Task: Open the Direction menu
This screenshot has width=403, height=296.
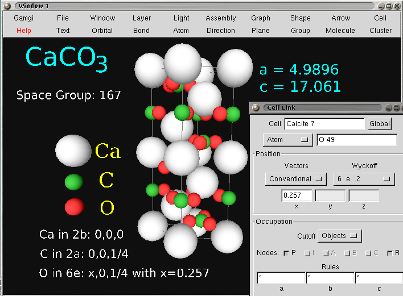Action: click(221, 31)
